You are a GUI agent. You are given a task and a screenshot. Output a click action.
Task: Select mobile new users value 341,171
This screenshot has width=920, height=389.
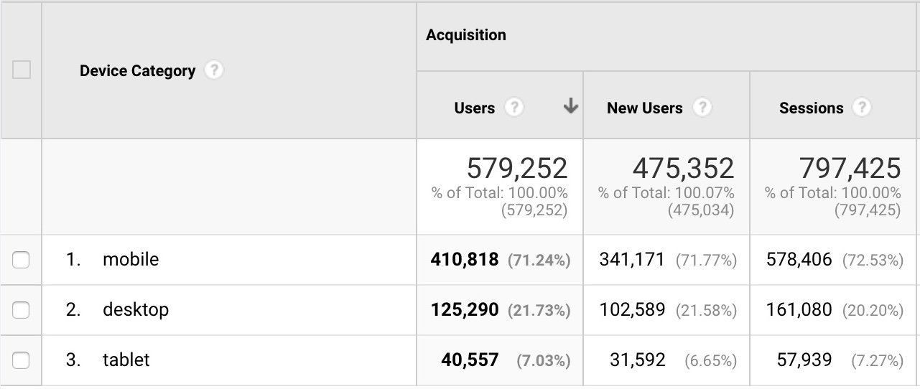click(x=632, y=259)
